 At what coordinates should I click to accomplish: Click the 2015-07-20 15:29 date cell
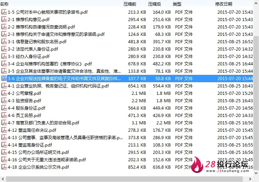click(x=235, y=93)
